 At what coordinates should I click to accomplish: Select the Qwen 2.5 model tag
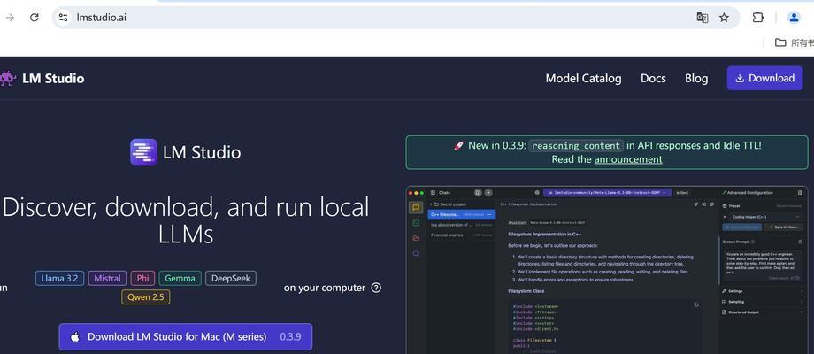[146, 296]
